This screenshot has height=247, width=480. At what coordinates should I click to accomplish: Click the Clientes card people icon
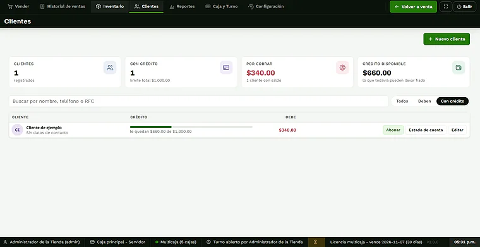110,67
